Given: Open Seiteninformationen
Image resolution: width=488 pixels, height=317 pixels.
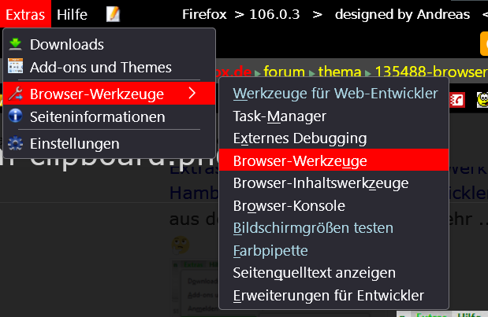Looking at the screenshot, I should 109,116.
